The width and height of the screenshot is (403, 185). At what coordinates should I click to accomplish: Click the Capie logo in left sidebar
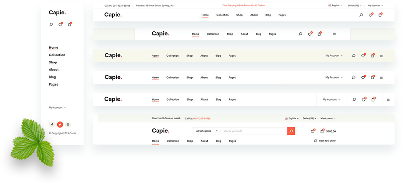click(57, 13)
